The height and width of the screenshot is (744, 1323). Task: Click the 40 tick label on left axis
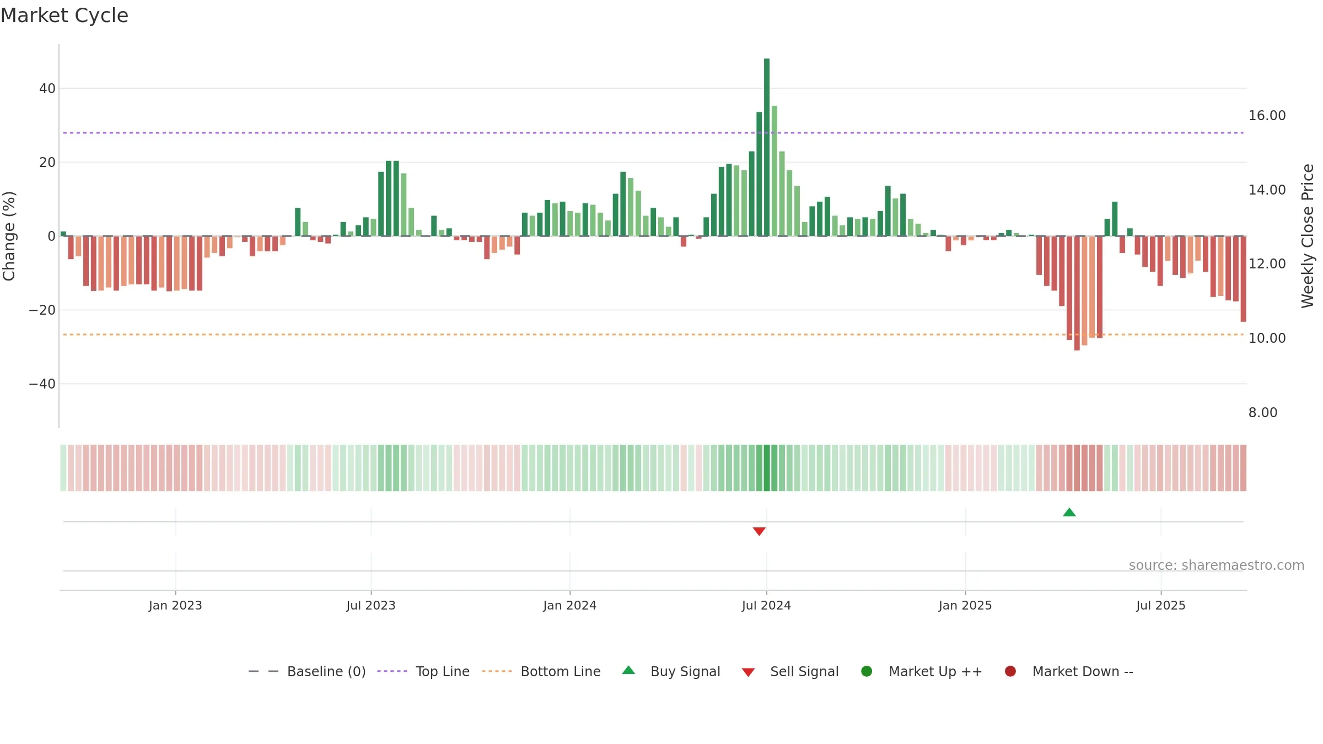pyautogui.click(x=47, y=89)
